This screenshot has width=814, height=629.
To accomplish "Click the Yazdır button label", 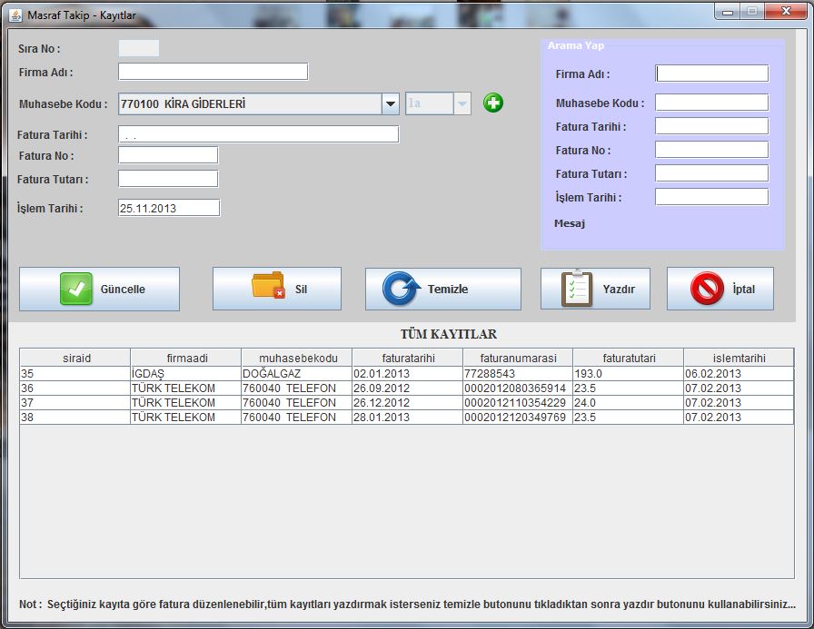I will coord(619,290).
